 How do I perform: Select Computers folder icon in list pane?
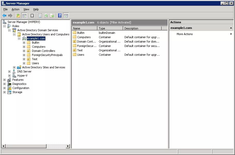coord(75,37)
